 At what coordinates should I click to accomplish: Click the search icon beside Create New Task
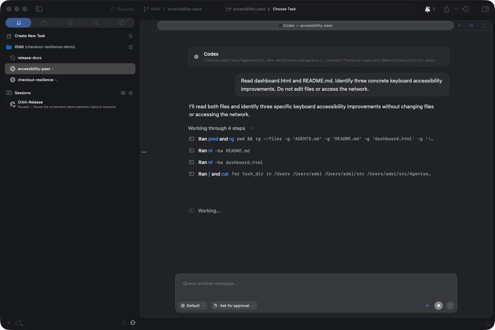(131, 36)
